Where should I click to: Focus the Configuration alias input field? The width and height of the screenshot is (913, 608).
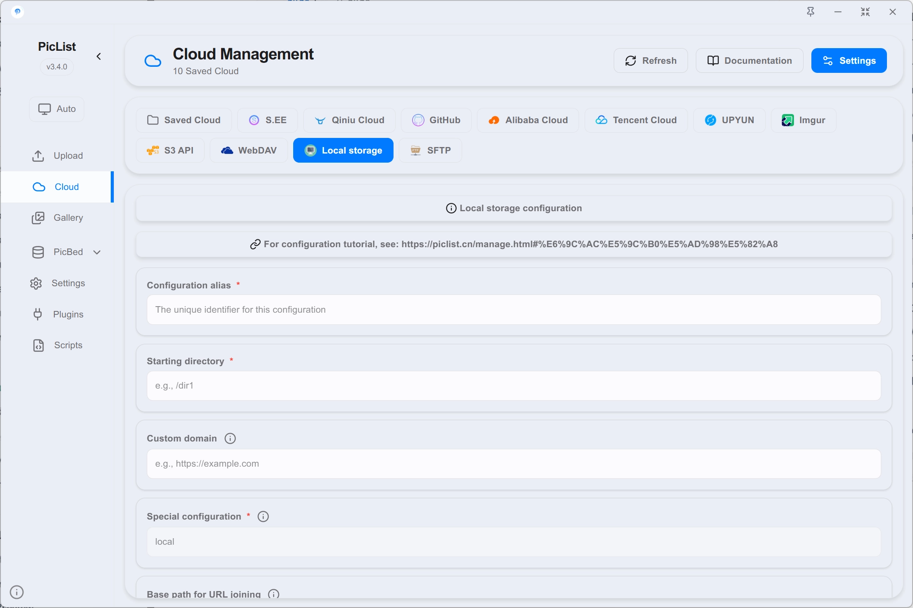point(514,310)
